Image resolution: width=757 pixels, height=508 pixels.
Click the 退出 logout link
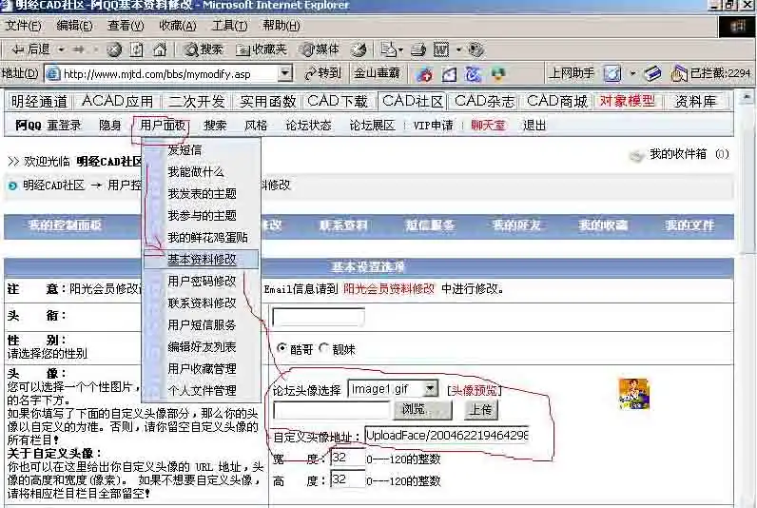pos(534,126)
